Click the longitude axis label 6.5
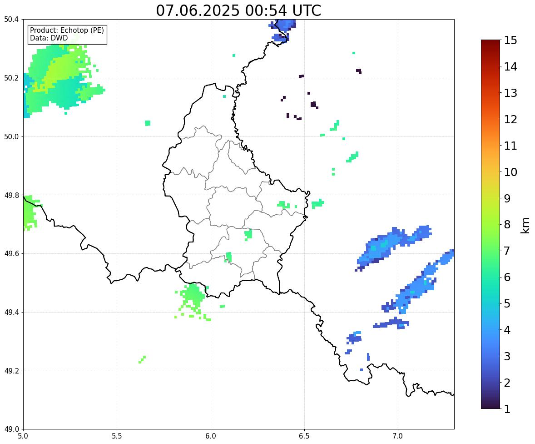The height and width of the screenshot is (444, 535). pyautogui.click(x=304, y=436)
